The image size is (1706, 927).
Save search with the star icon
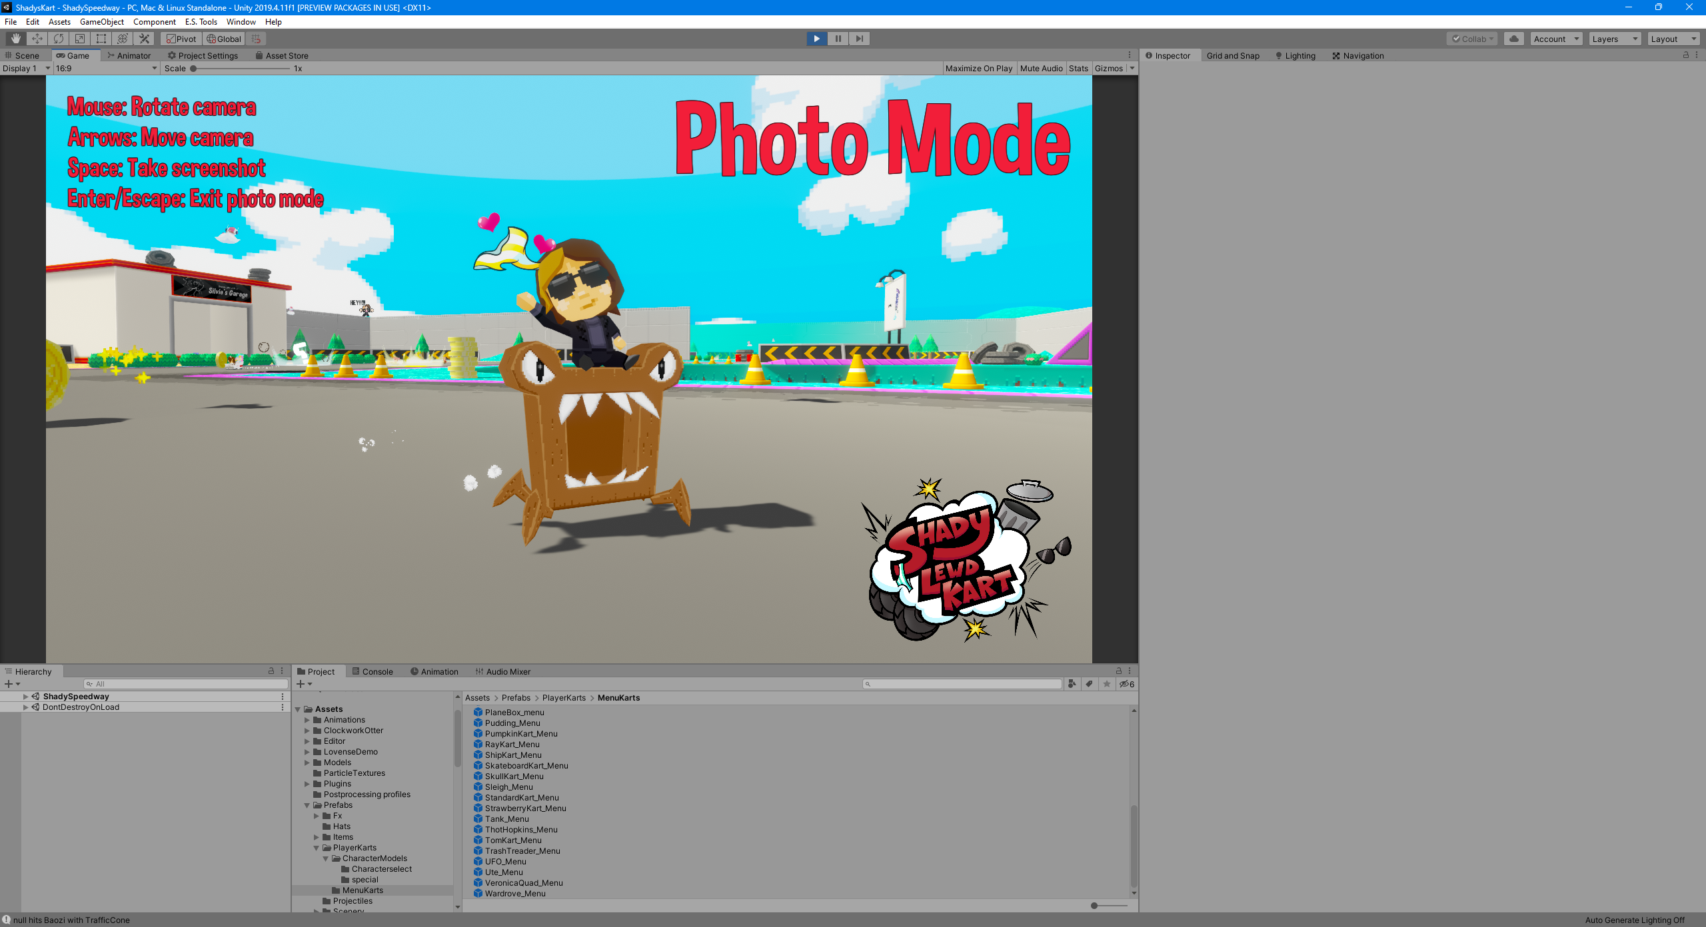click(x=1106, y=684)
